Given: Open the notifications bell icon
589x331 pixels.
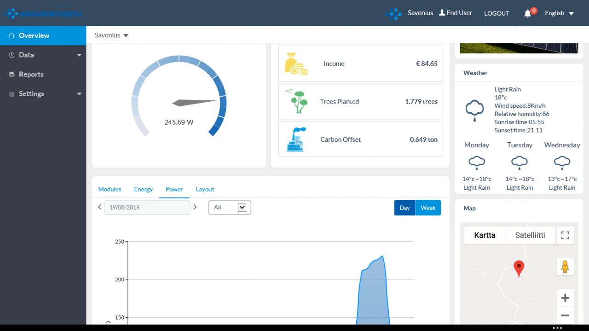Looking at the screenshot, I should point(528,13).
